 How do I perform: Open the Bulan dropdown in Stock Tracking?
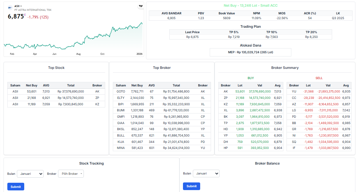pyautogui.click(x=30, y=174)
